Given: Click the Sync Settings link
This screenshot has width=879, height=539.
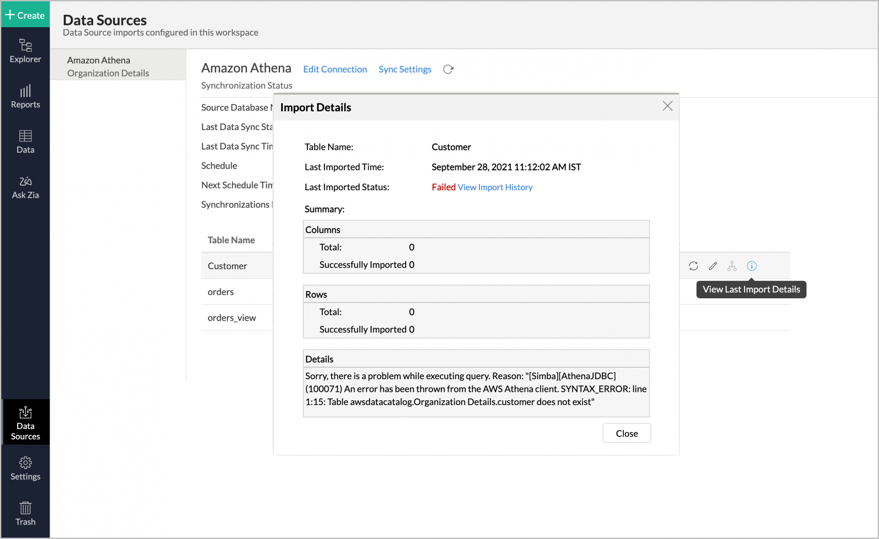Looking at the screenshot, I should tap(405, 69).
